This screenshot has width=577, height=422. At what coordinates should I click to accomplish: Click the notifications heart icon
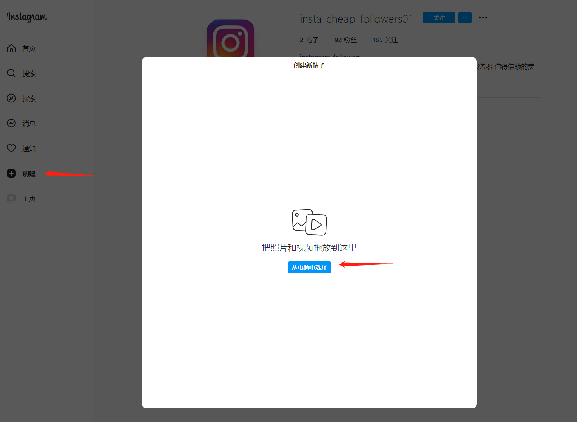pyautogui.click(x=11, y=148)
